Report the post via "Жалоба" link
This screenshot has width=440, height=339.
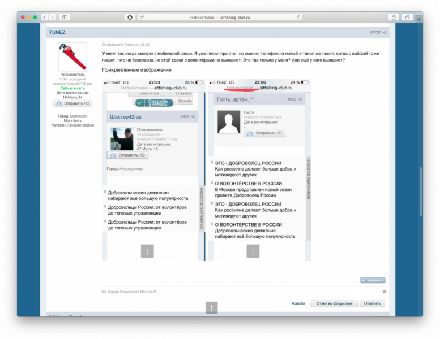pos(298,303)
